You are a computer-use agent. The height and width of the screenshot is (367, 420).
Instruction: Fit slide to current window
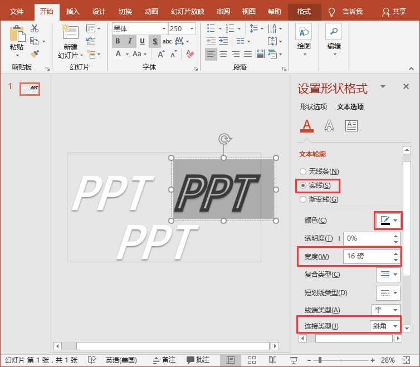(x=406, y=360)
